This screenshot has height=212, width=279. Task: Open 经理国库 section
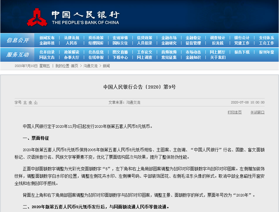click(96, 43)
